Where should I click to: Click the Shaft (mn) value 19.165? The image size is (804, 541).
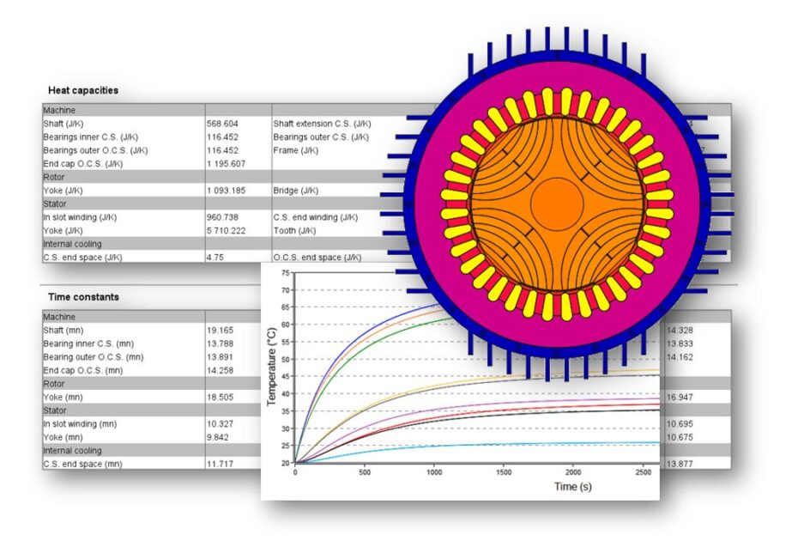[x=220, y=330]
